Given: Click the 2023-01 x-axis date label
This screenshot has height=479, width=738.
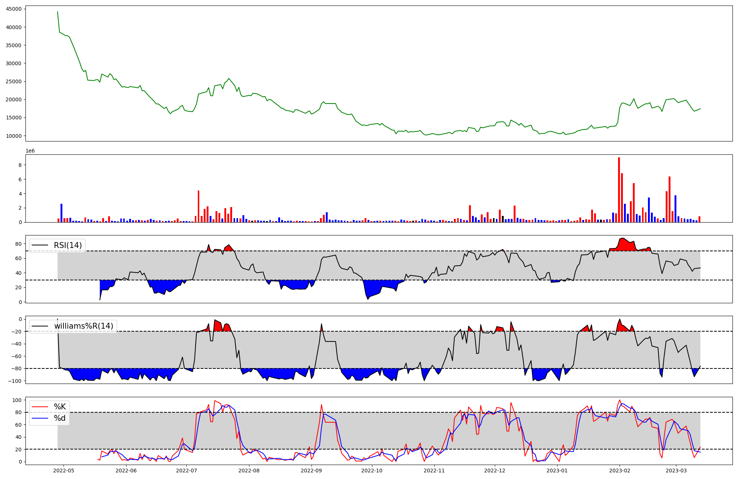Looking at the screenshot, I should 557,471.
